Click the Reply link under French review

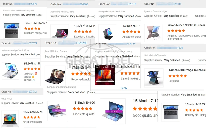click(124, 88)
